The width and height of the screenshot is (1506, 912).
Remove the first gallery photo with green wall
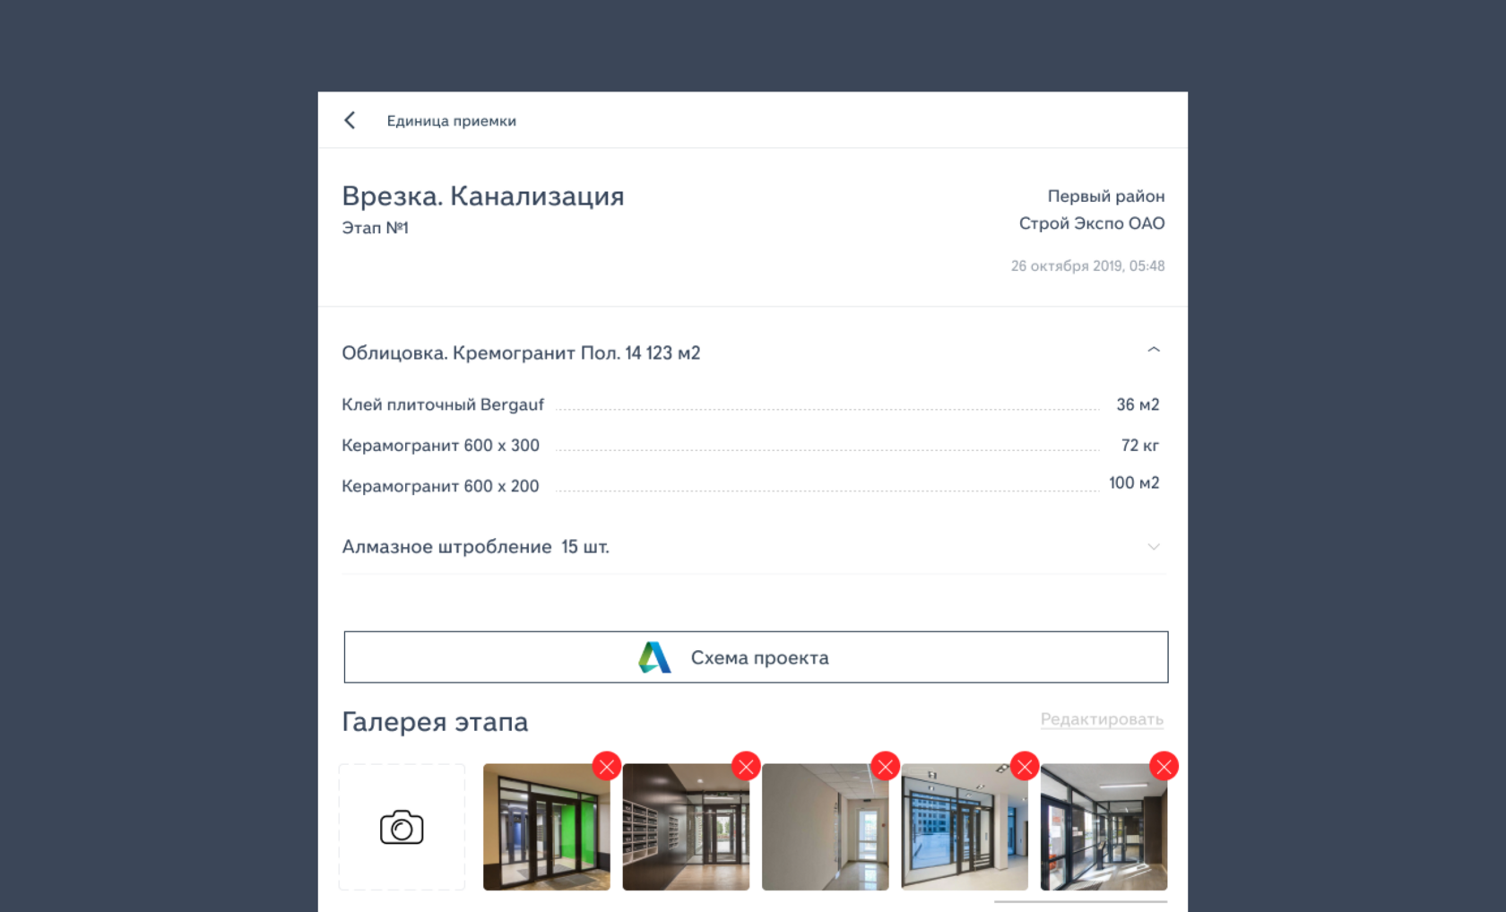[x=607, y=766]
